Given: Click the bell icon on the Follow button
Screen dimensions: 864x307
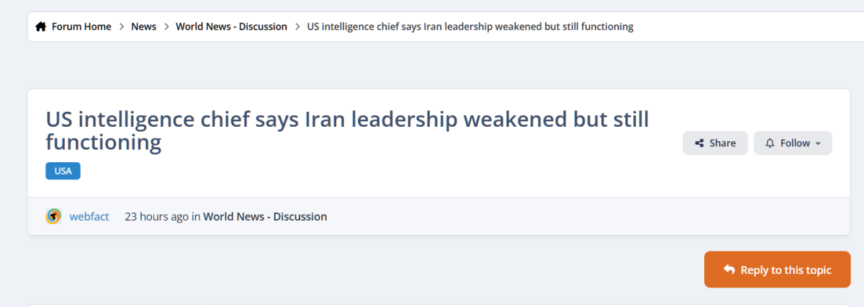Looking at the screenshot, I should (x=770, y=143).
